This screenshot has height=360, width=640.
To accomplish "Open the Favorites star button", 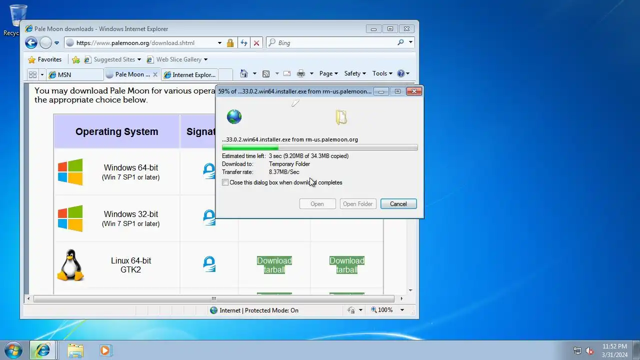I will [44, 59].
